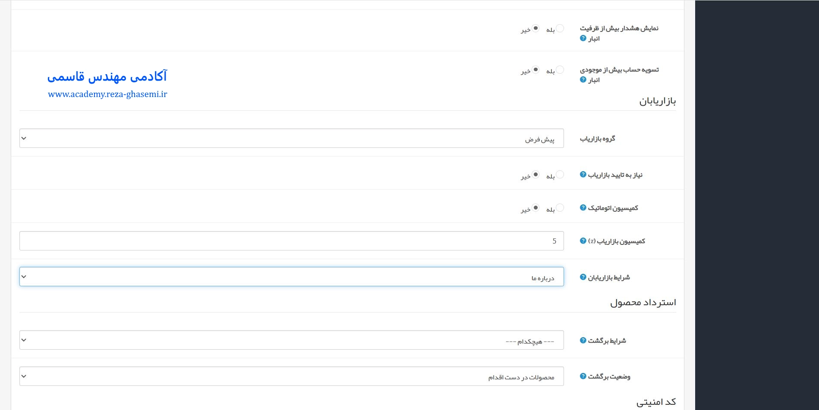Click the نیاز به تایید بازاریاب label
819x410 pixels.
coord(615,175)
